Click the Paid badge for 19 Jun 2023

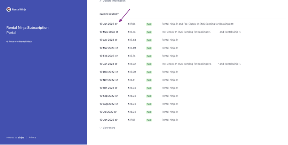(149, 24)
